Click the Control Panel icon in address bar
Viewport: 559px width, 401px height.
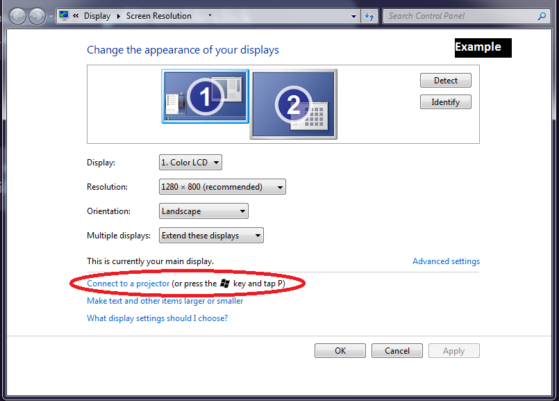64,16
